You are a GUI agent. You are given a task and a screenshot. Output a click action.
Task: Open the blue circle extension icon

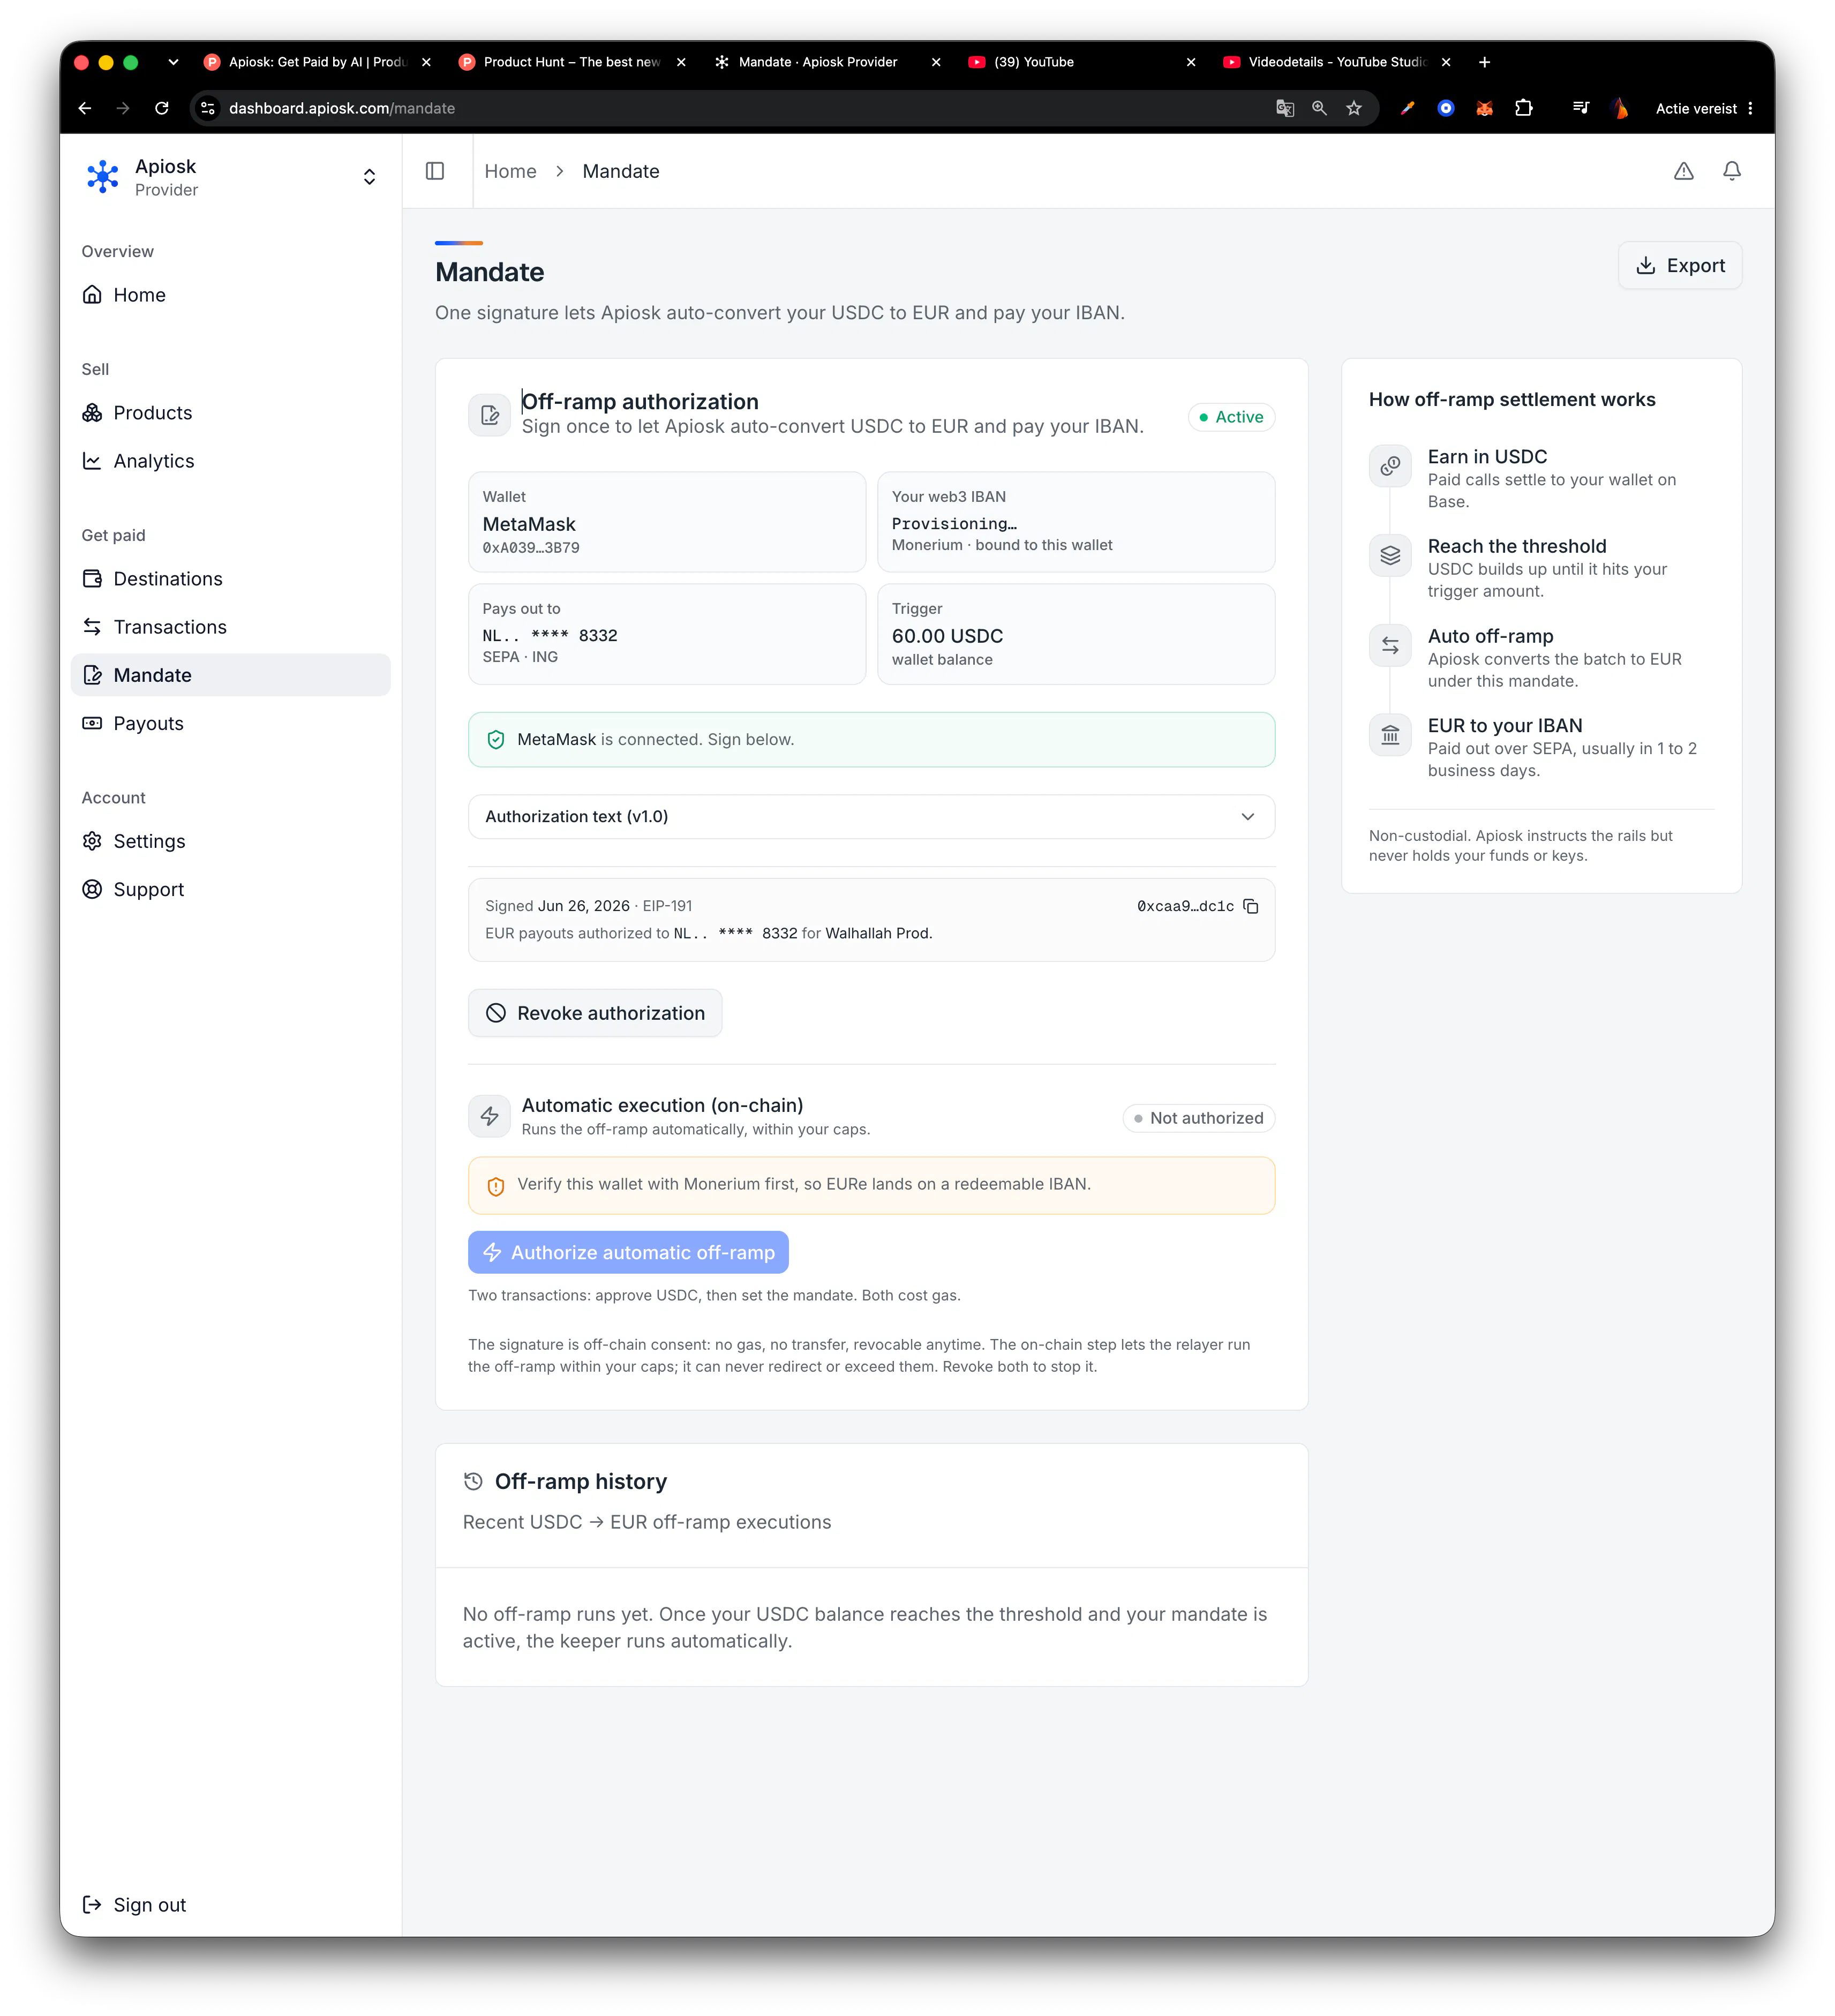1446,108
